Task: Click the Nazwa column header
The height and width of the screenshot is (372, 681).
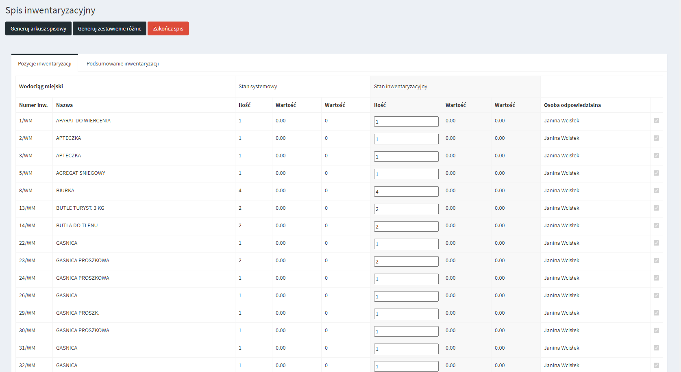Action: (64, 105)
